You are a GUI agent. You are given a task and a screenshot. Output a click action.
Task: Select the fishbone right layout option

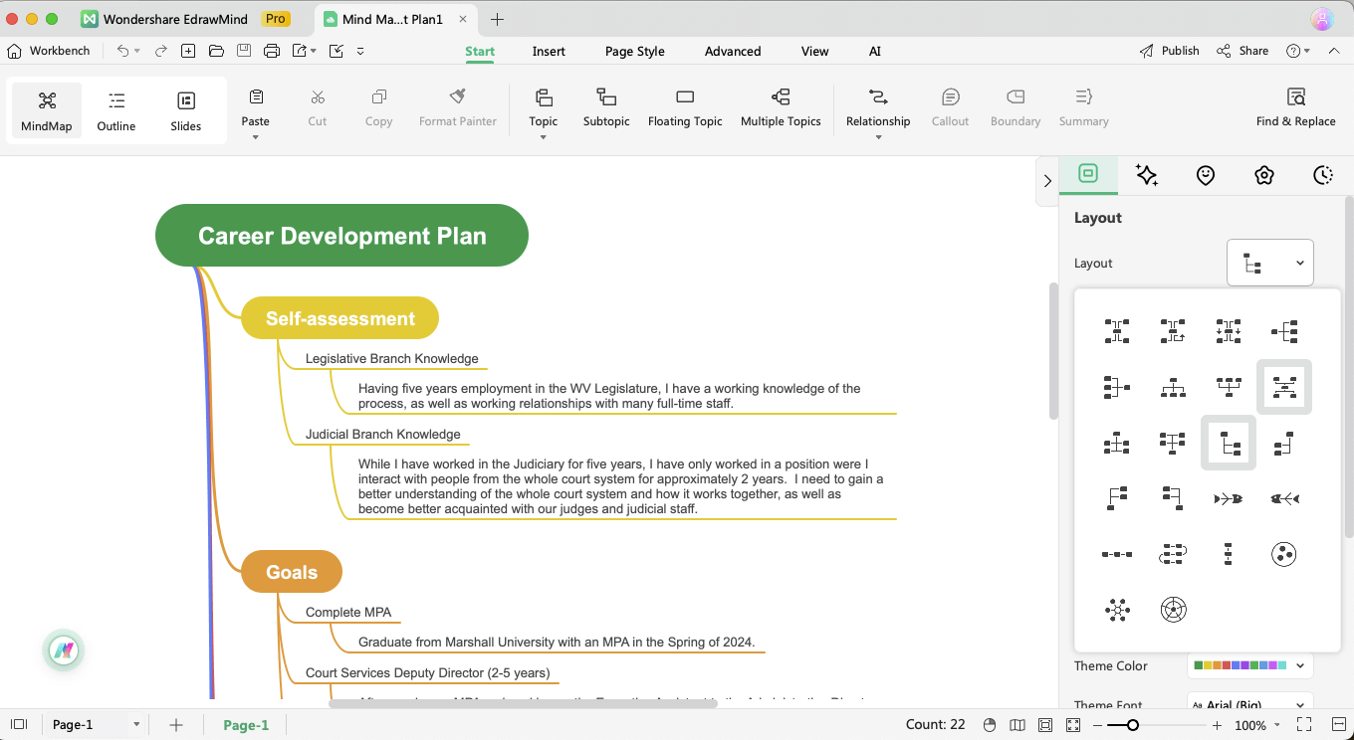pyautogui.click(x=1229, y=498)
